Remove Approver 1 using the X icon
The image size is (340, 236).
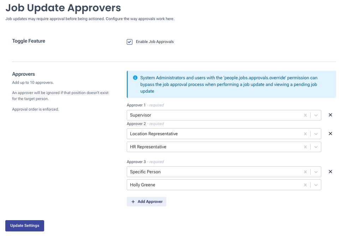point(330,115)
